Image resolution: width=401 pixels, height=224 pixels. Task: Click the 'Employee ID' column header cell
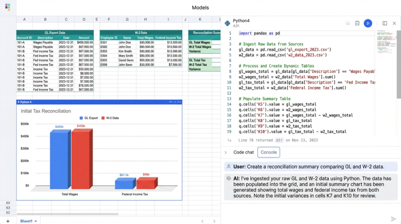pyautogui.click(x=109, y=38)
